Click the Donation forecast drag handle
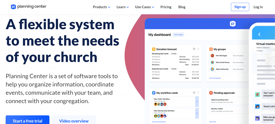 click(198, 49)
